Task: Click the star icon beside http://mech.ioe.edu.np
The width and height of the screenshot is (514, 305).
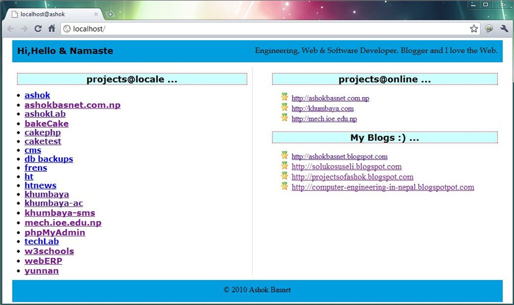Action: click(x=285, y=118)
